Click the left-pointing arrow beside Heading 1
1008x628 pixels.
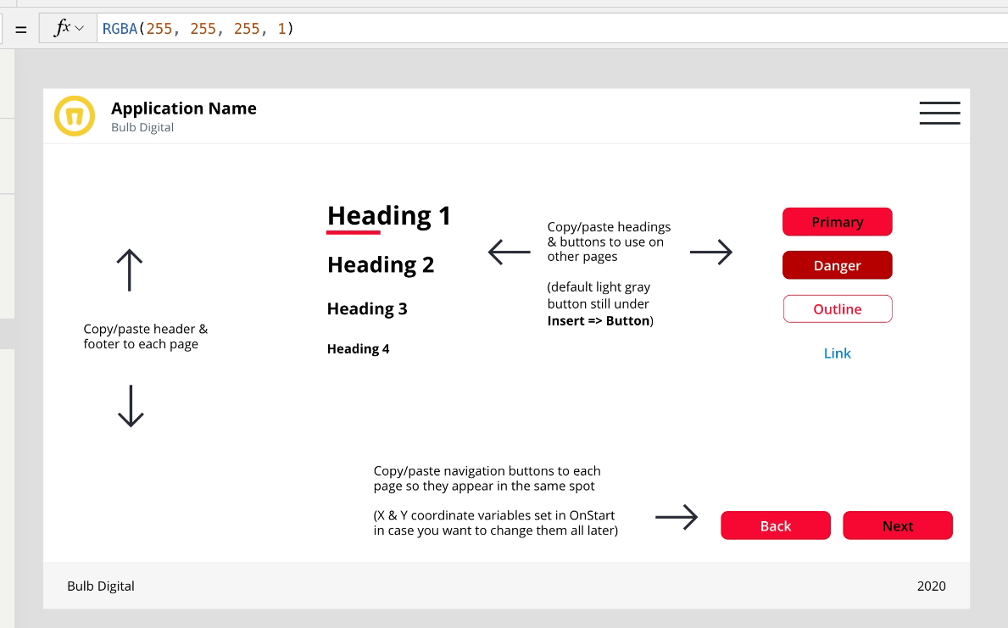point(508,252)
